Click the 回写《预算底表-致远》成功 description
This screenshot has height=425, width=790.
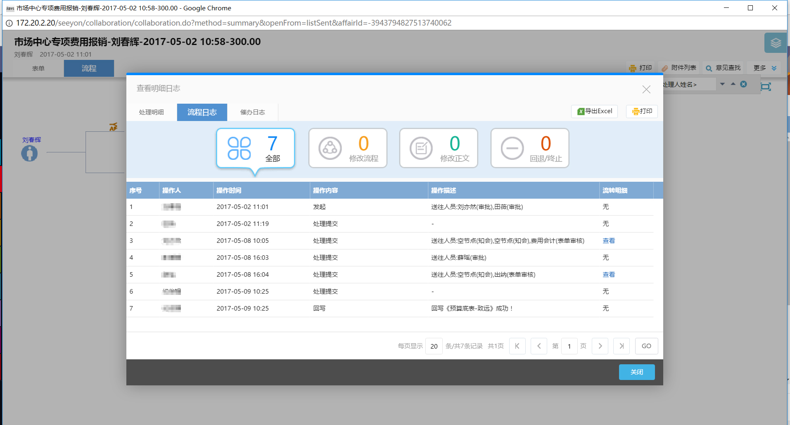point(472,309)
